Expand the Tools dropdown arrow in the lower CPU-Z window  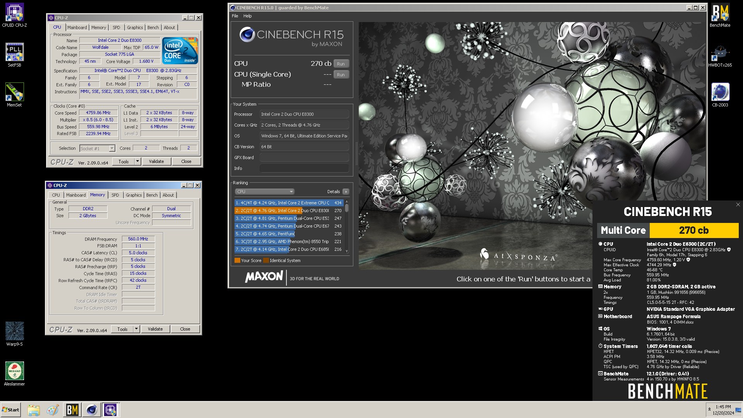point(136,329)
